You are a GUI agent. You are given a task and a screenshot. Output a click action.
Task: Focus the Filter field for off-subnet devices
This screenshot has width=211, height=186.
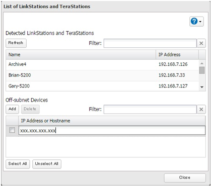coord(150,110)
